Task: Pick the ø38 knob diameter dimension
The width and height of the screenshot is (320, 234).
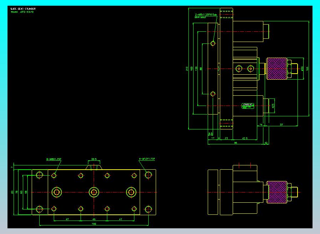Action: [302, 69]
